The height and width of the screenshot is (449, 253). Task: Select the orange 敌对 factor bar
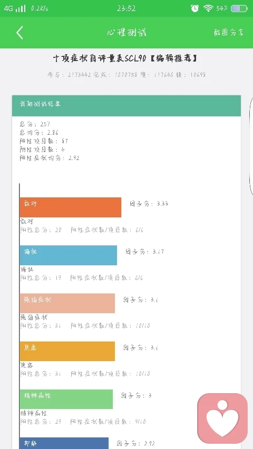pos(71,207)
